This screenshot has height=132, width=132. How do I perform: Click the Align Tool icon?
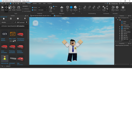coord(62,9)
